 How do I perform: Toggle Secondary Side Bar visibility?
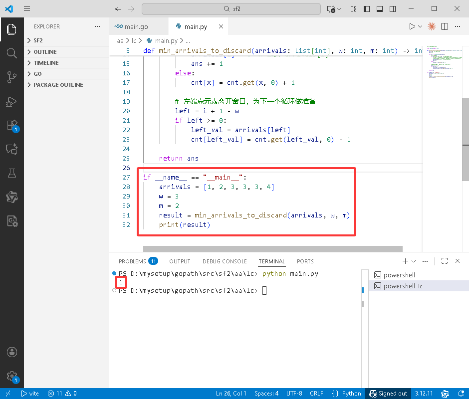393,9
